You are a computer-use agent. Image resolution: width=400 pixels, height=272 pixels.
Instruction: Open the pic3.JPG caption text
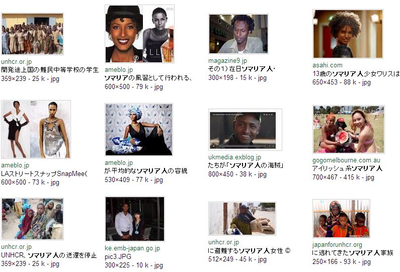click(118, 256)
